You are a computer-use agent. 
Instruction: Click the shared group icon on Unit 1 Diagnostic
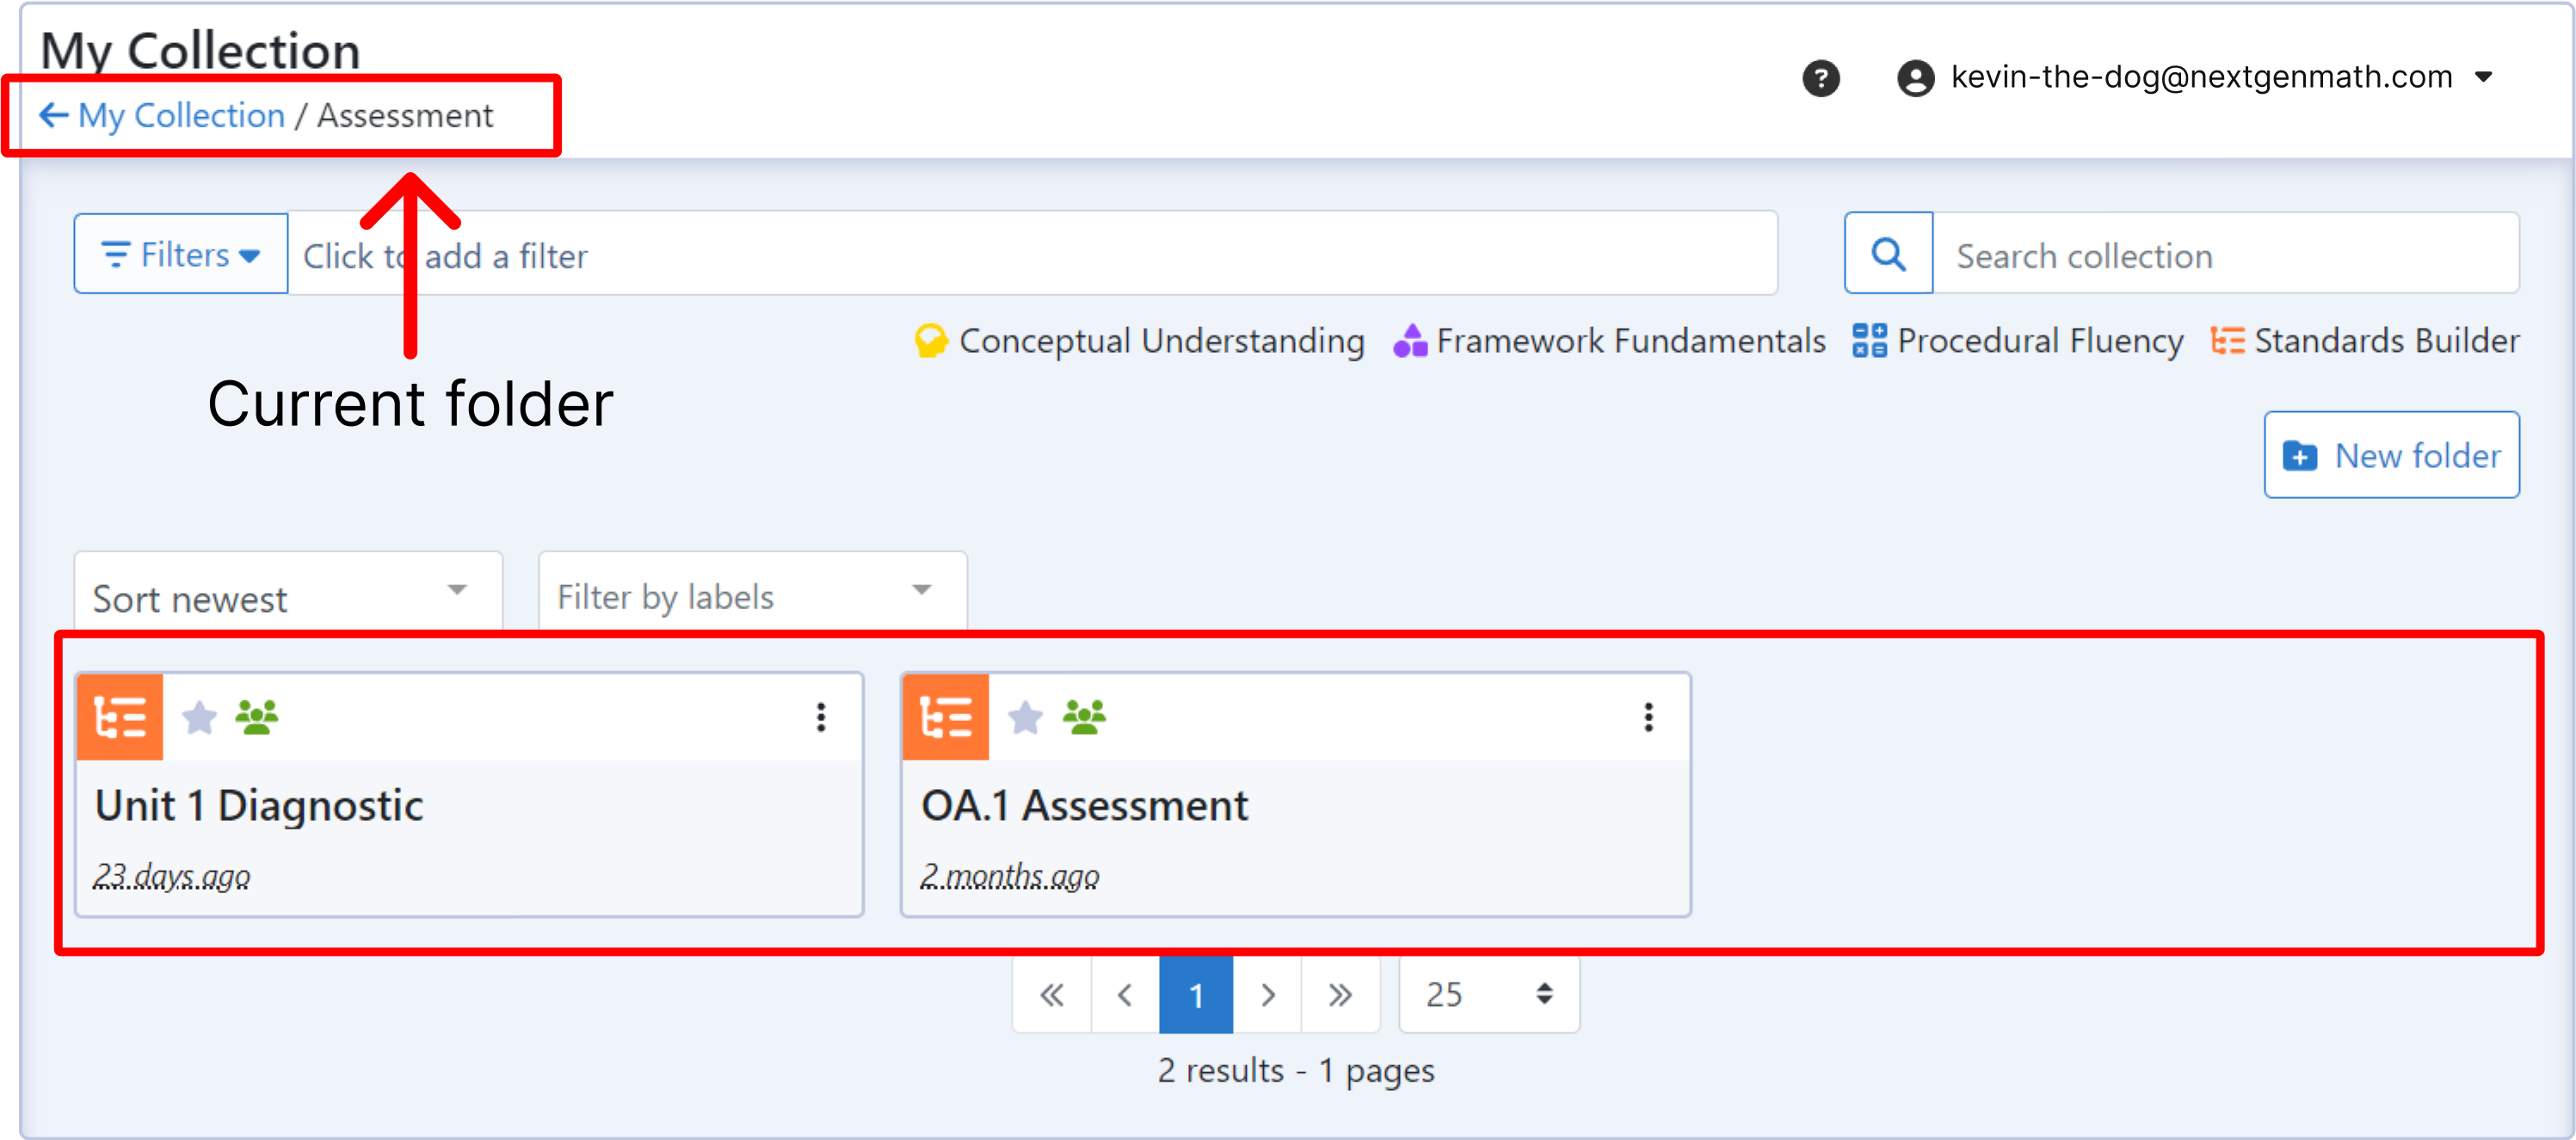(x=257, y=717)
